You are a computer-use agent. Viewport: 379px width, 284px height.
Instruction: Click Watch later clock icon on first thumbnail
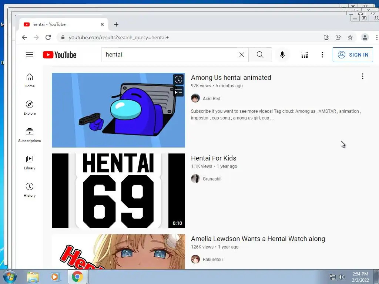coord(178,80)
